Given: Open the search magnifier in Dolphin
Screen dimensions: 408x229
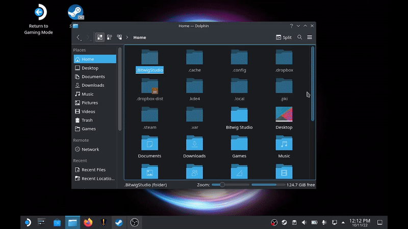Looking at the screenshot, I should point(300,37).
